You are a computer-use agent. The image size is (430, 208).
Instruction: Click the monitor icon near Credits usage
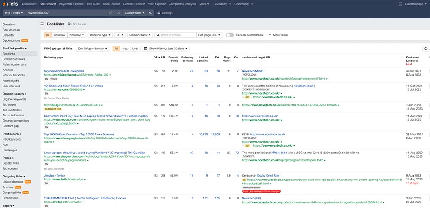tap(400, 4)
